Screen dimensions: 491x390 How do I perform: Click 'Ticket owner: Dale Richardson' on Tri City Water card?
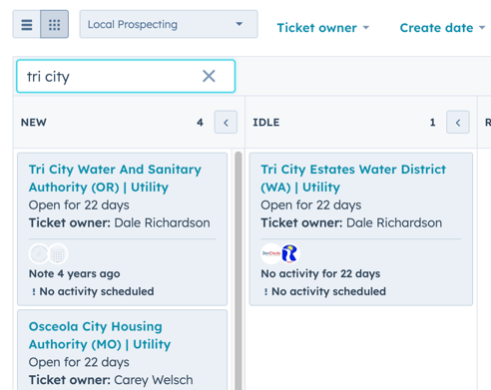(120, 222)
